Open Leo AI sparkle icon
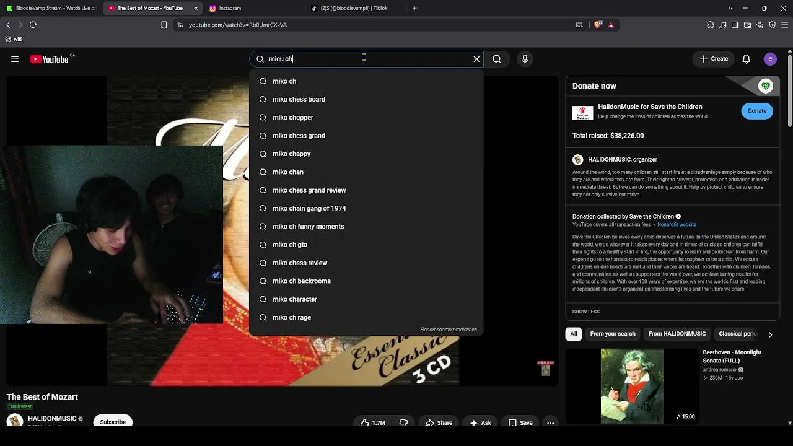Image resolution: width=793 pixels, height=446 pixels. (x=760, y=25)
